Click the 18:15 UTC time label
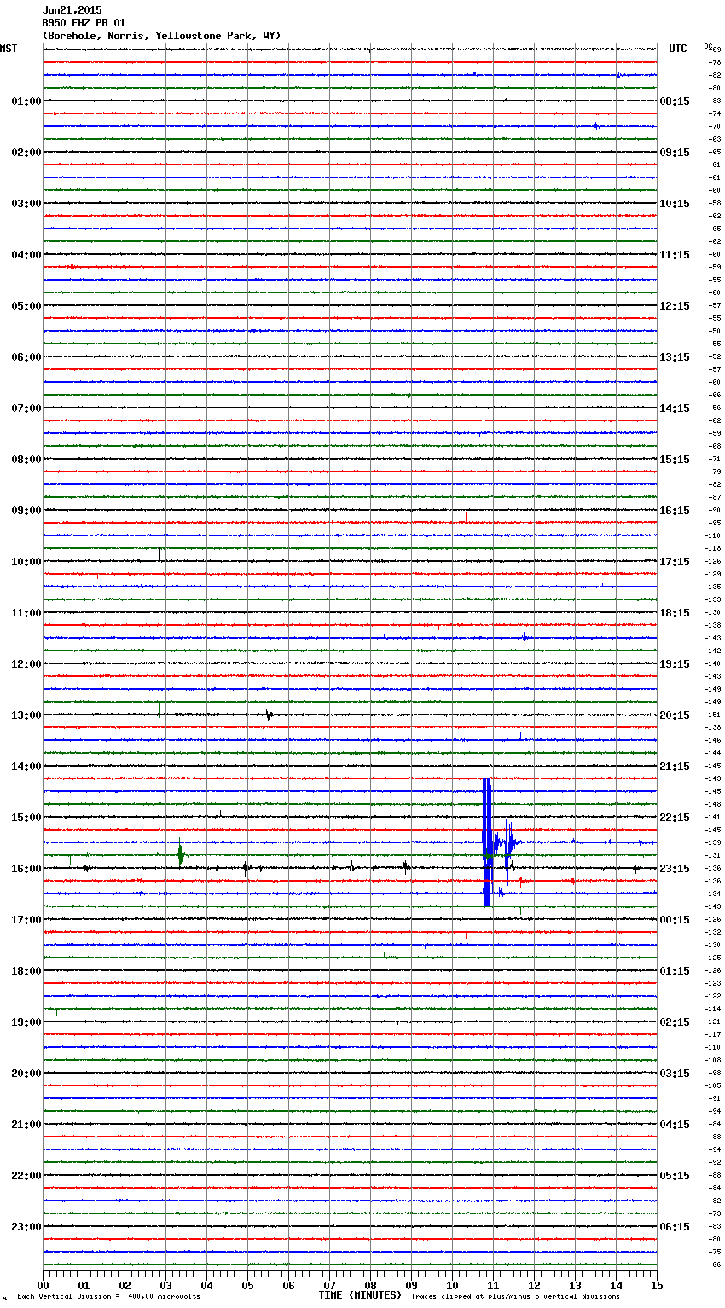Screen dimensions: 725x1308 point(675,613)
